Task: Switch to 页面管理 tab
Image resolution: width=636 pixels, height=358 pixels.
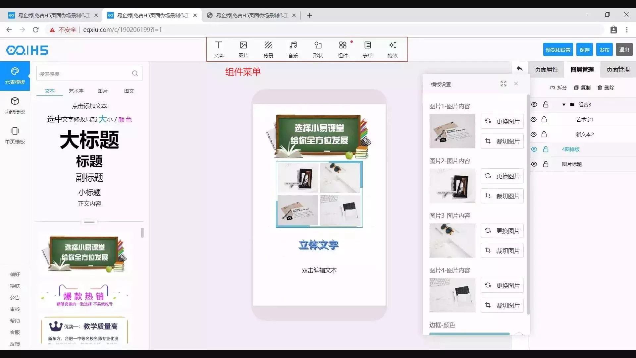Action: (618, 70)
